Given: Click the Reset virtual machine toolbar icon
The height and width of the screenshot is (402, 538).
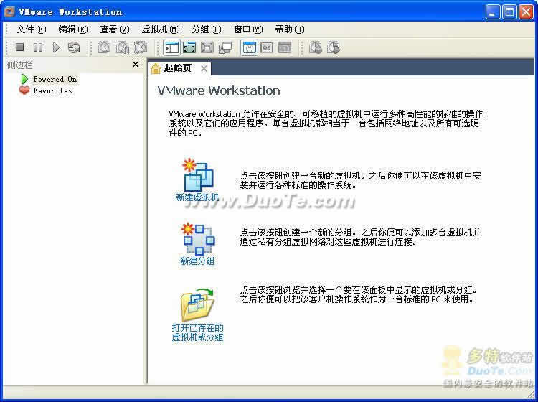Looking at the screenshot, I should click(x=74, y=47).
